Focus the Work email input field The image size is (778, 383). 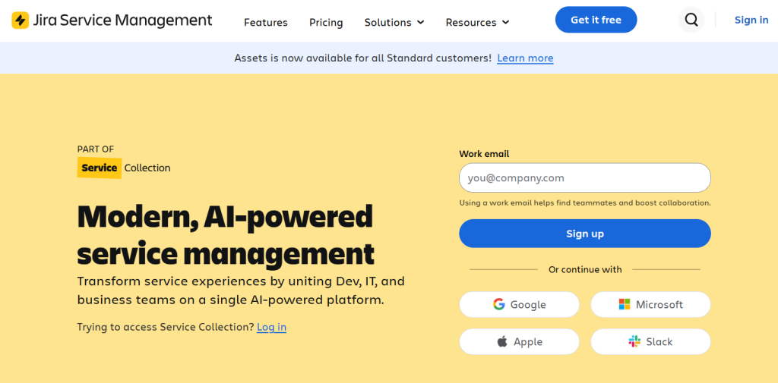coord(584,178)
